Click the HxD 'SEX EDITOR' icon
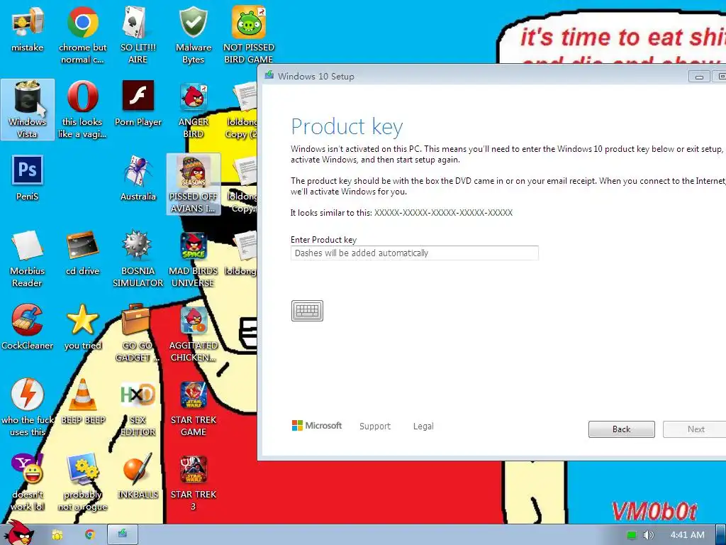 138,408
